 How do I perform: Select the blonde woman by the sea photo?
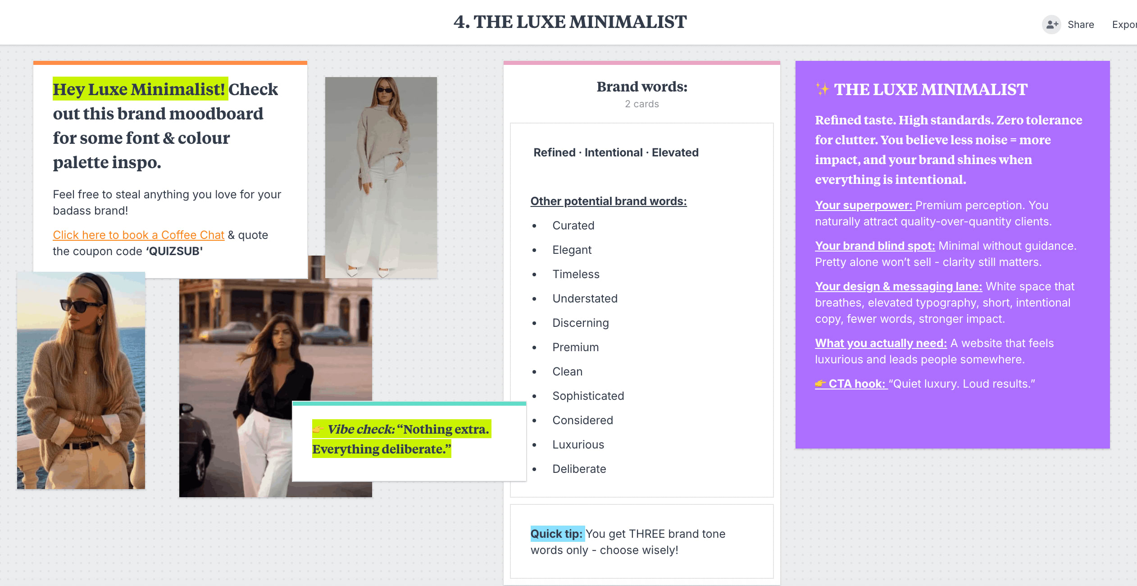click(x=81, y=380)
